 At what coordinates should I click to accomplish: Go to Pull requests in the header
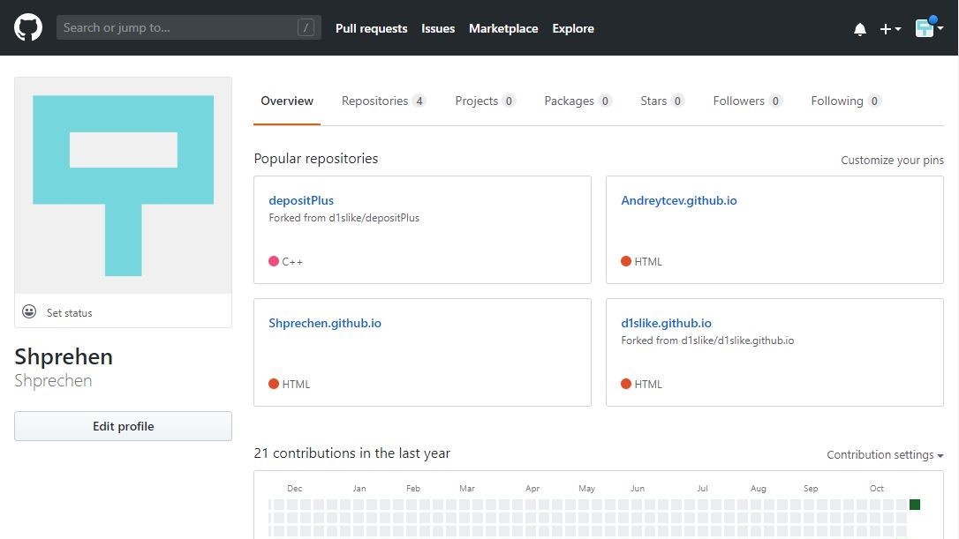tap(371, 28)
